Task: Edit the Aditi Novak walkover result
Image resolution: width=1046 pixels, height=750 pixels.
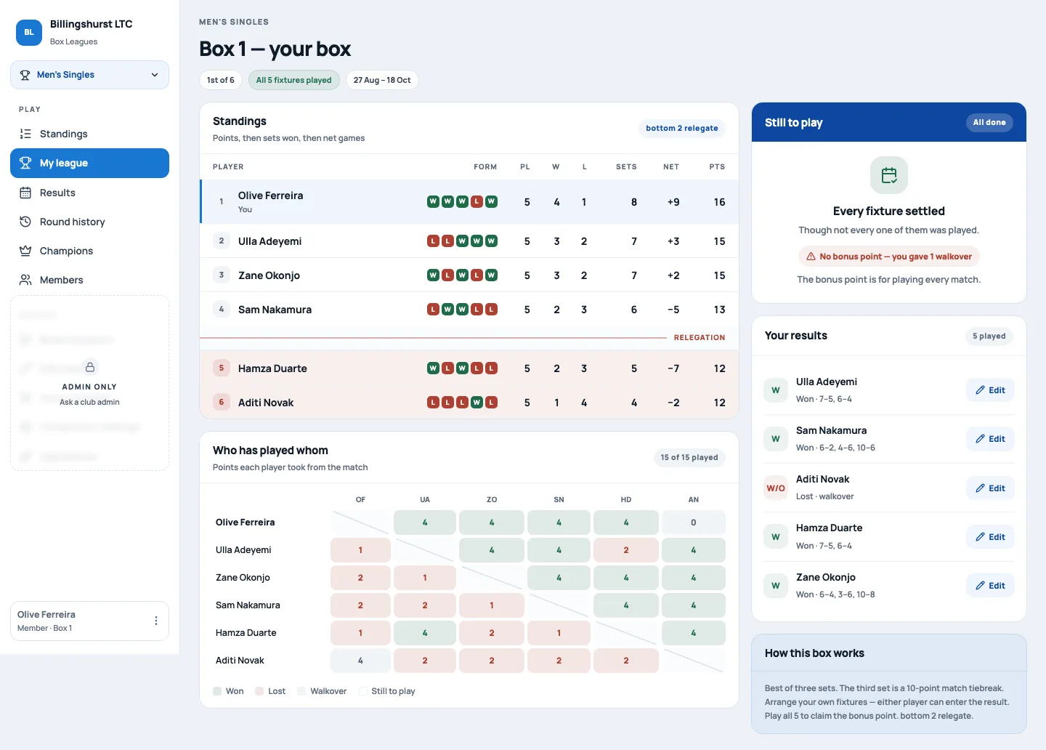Action: tap(990, 488)
